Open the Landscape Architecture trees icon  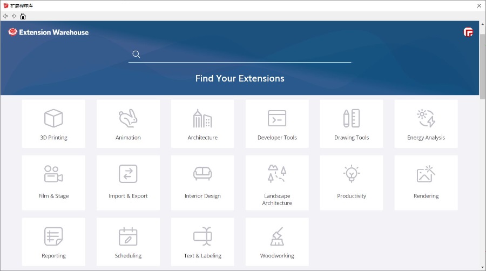click(x=277, y=173)
